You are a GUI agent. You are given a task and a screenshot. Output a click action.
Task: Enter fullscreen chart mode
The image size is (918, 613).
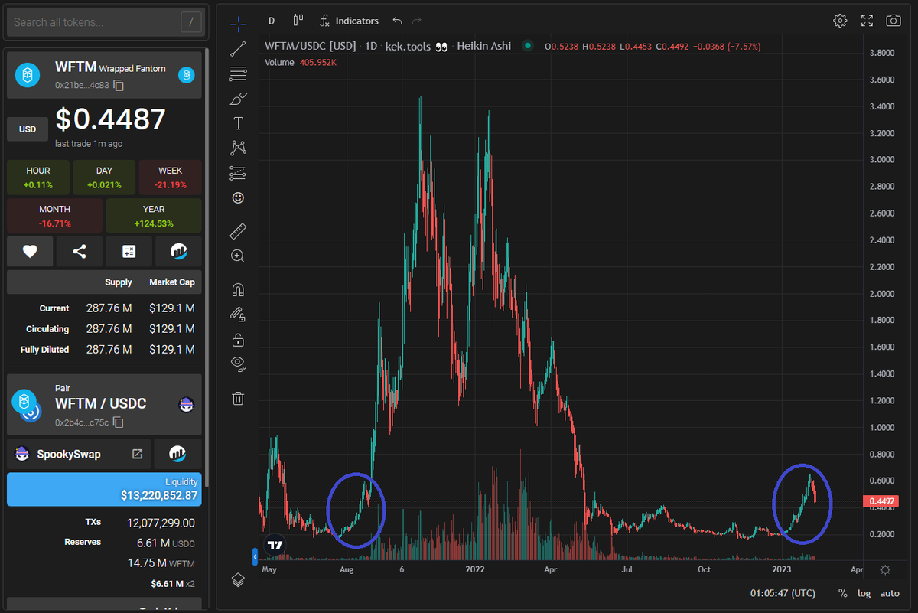867,21
